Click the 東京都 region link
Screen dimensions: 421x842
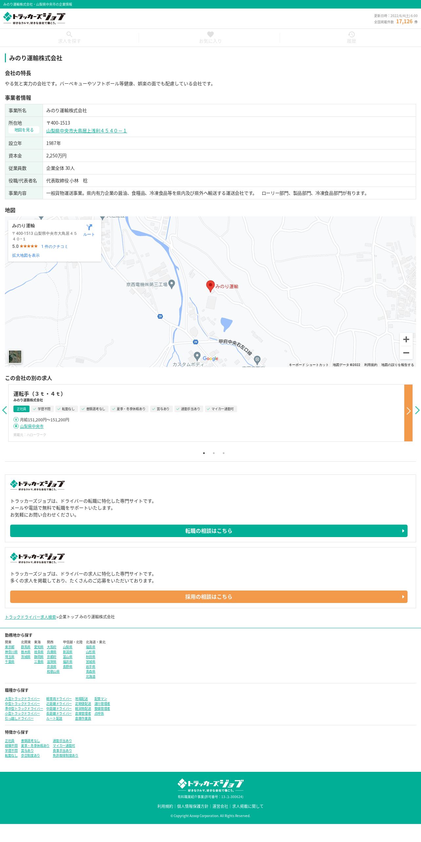(x=10, y=647)
